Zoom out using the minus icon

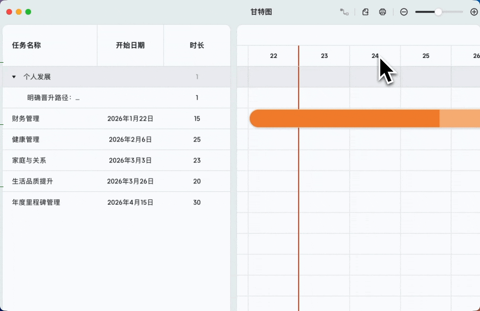(404, 12)
